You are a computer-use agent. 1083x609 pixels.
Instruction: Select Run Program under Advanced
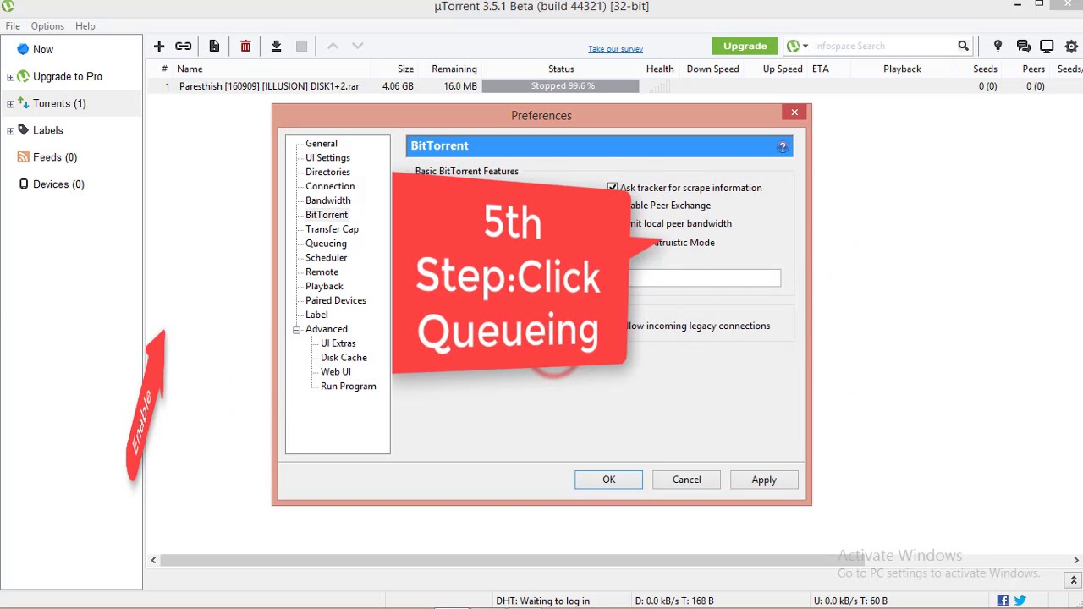pos(348,387)
